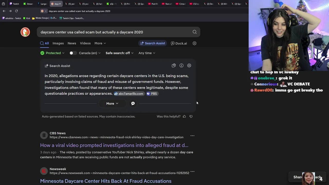This screenshot has height=185, width=329.
Task: Open options menu for Newsweek result
Action: coord(192,171)
